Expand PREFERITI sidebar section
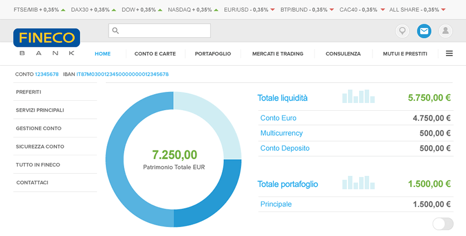This screenshot has width=466, height=236. (x=55, y=92)
